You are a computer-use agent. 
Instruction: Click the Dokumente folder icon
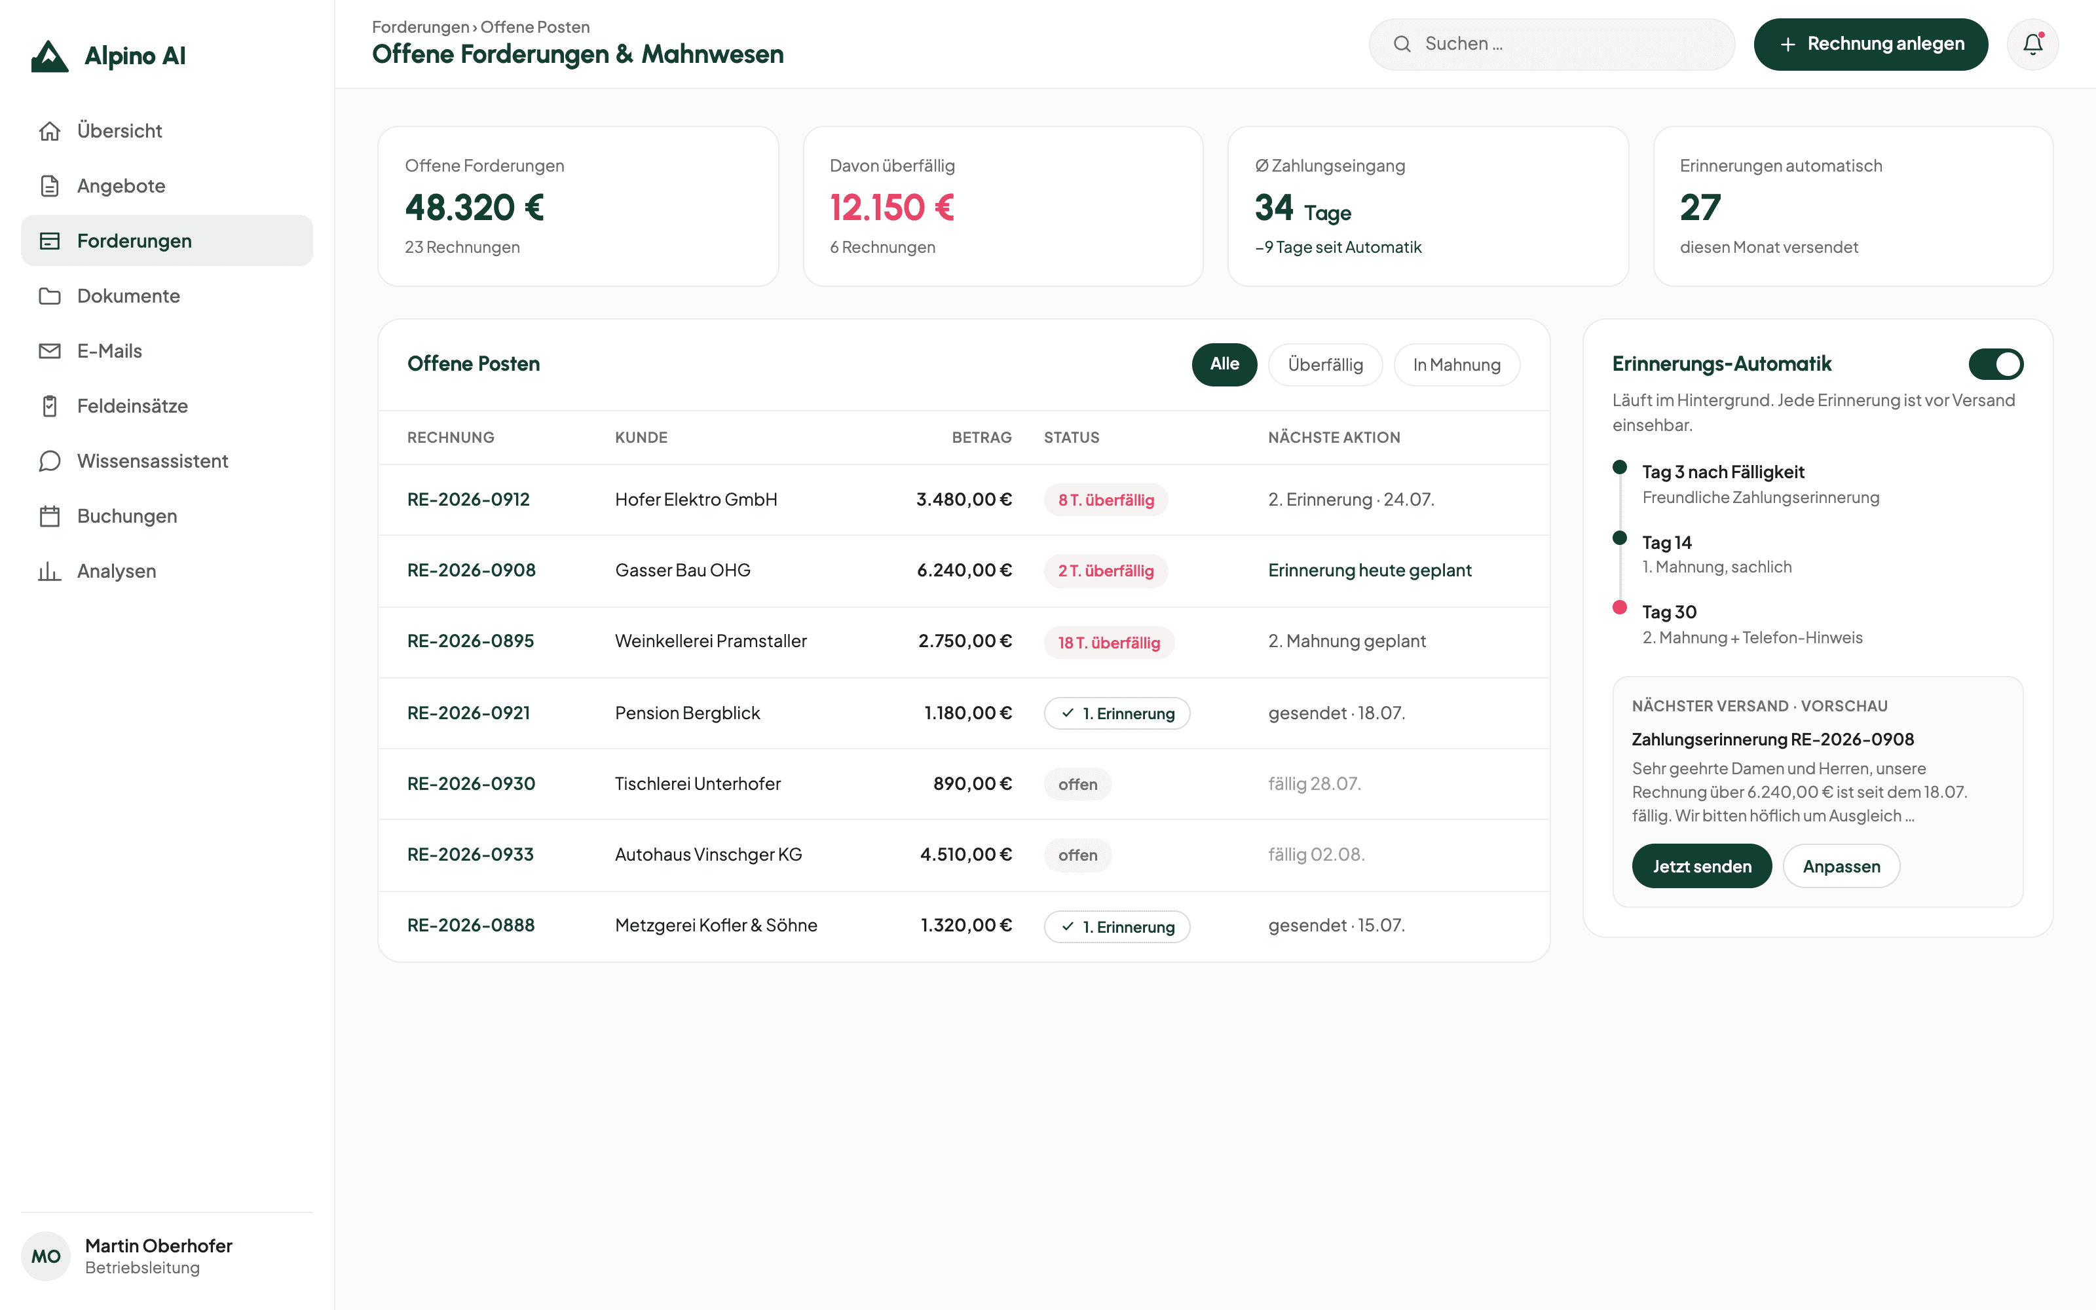[49, 295]
